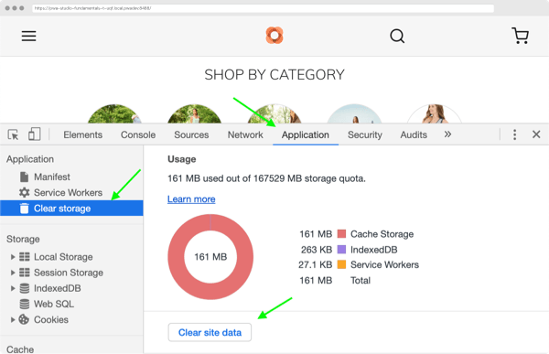The width and height of the screenshot is (549, 354).
Task: Expand the Cookies tree node
Action: (x=13, y=319)
